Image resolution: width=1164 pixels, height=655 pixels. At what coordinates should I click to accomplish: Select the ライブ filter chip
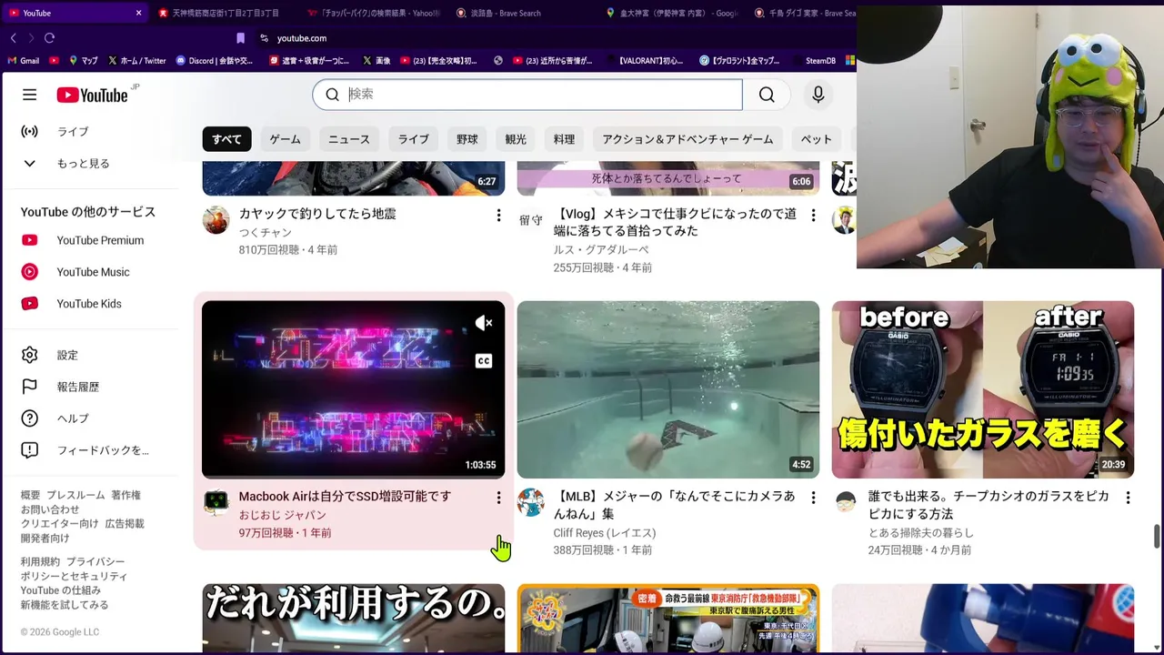point(413,139)
